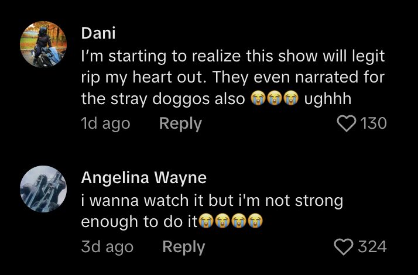This screenshot has width=418, height=275.
Task: Visit Angelina Wayne's profile via her name
Action: [x=144, y=177]
